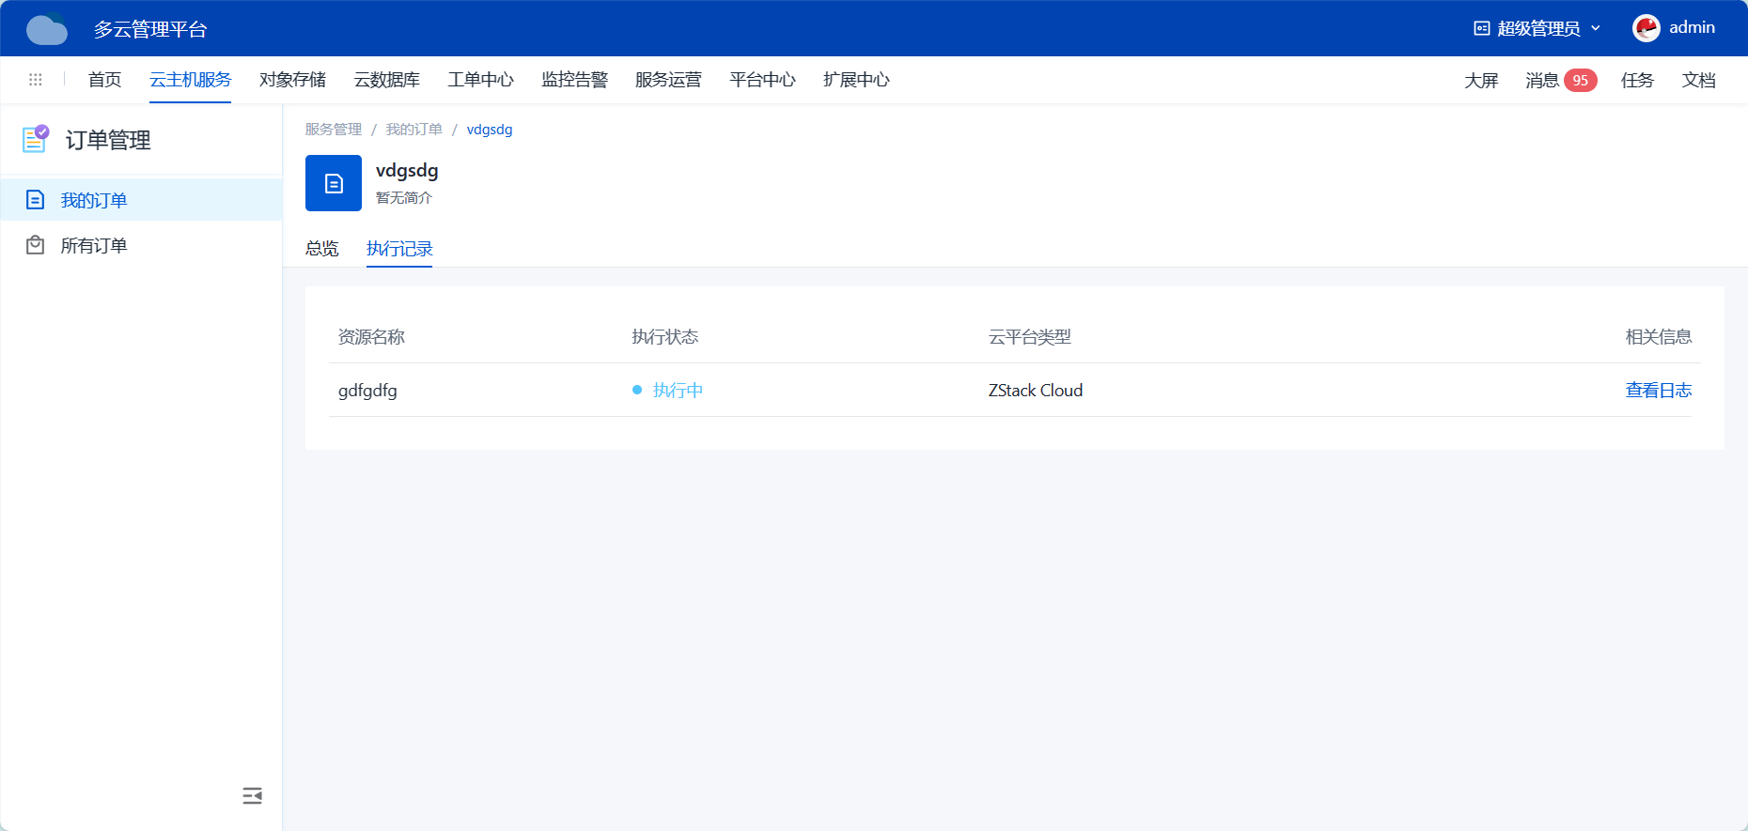This screenshot has width=1748, height=831.
Task: Open 扩展中心 navigation item
Action: [x=856, y=80]
